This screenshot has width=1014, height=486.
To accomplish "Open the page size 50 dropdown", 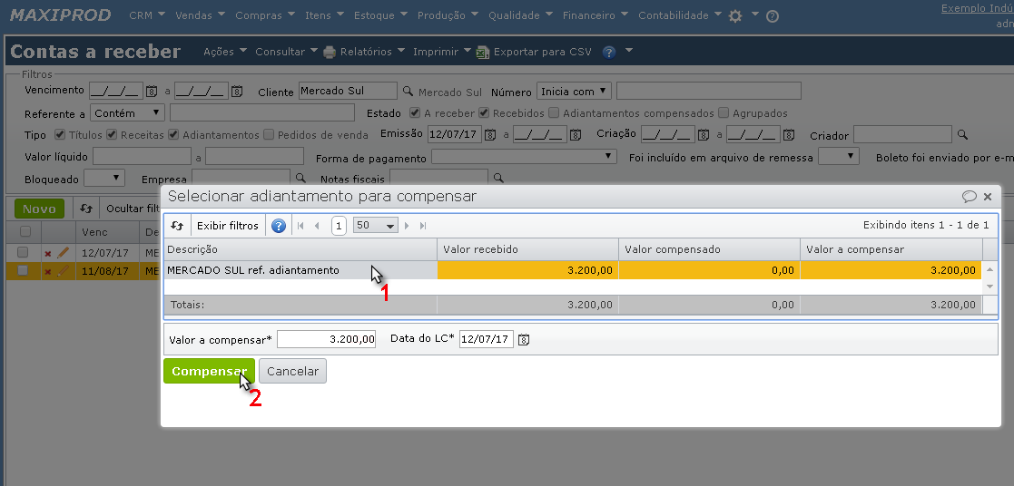I will pos(376,226).
